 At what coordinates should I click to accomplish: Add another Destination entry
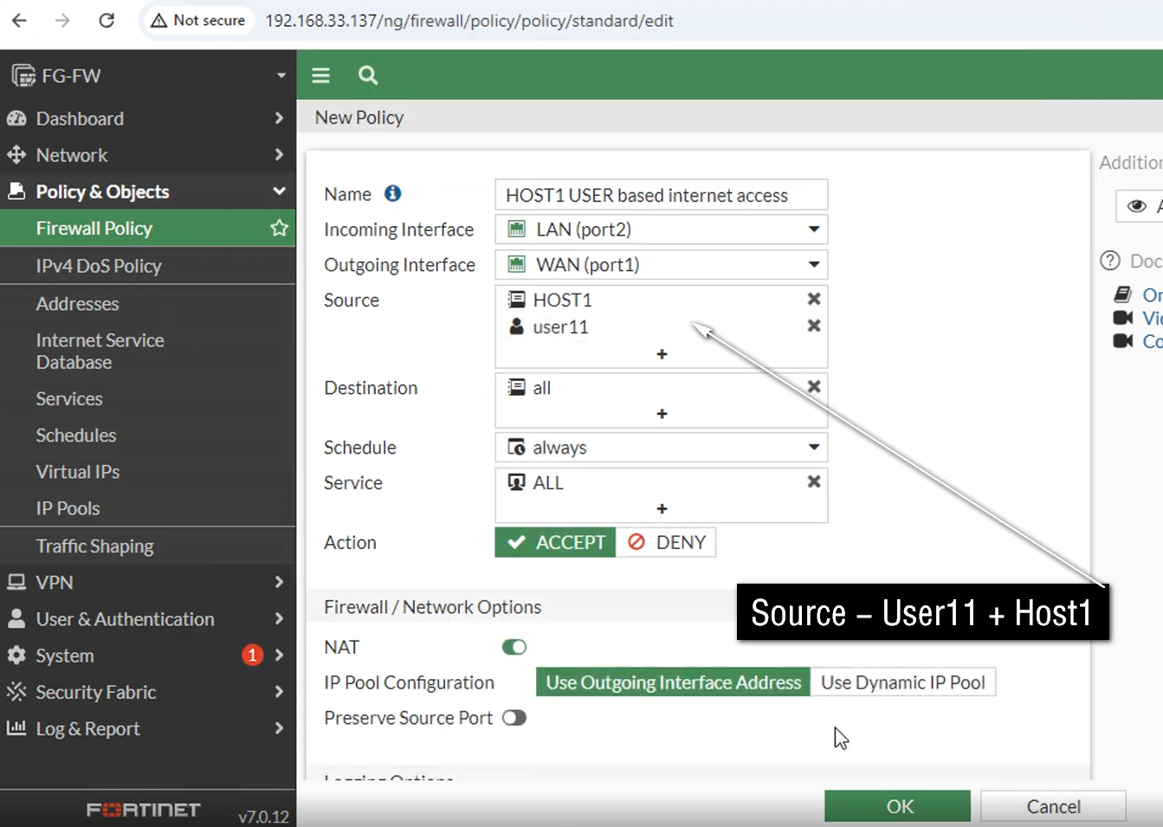click(662, 414)
